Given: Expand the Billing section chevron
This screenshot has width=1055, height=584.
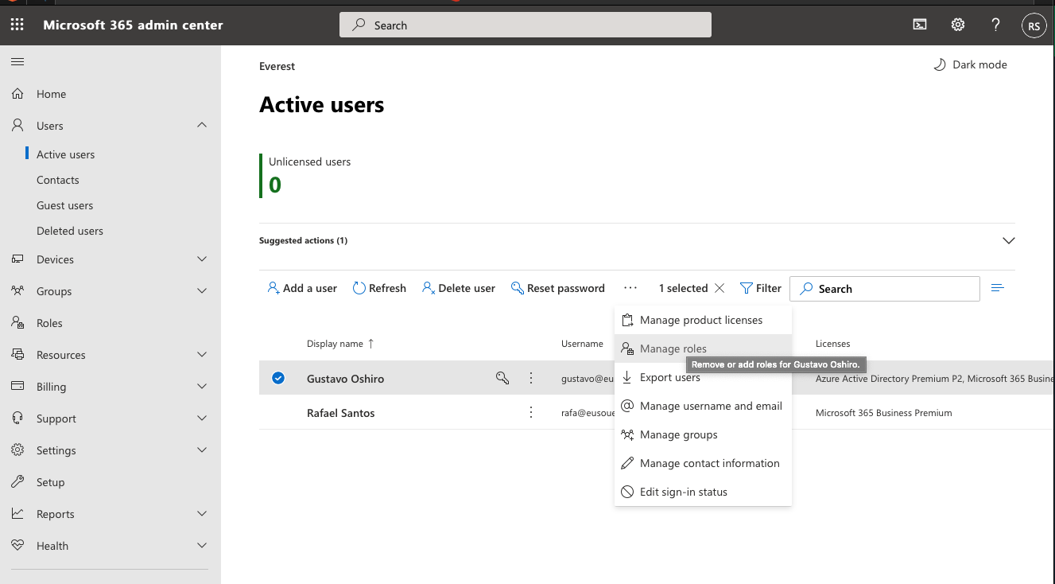Looking at the screenshot, I should point(202,386).
